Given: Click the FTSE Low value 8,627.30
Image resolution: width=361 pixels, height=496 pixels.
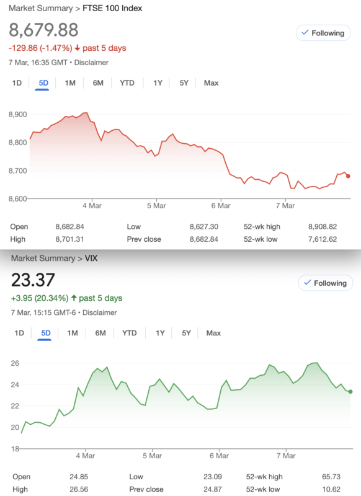Looking at the screenshot, I should [x=203, y=227].
